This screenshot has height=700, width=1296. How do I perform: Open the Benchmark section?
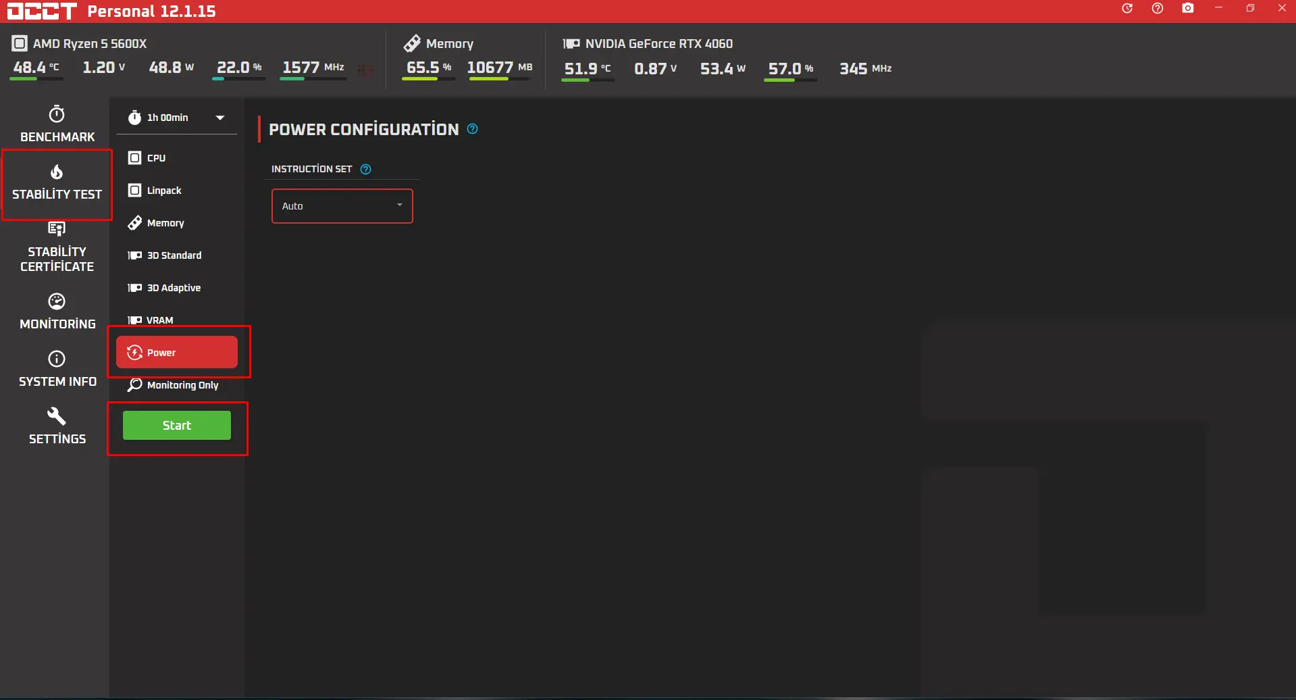(x=57, y=124)
